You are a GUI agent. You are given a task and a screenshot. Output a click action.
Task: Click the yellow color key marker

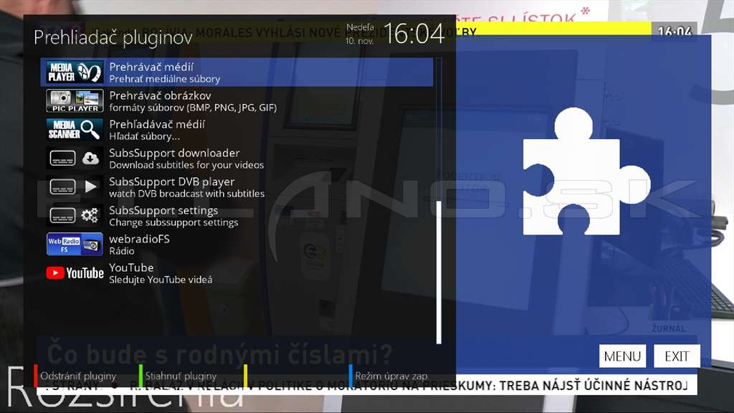tap(245, 376)
